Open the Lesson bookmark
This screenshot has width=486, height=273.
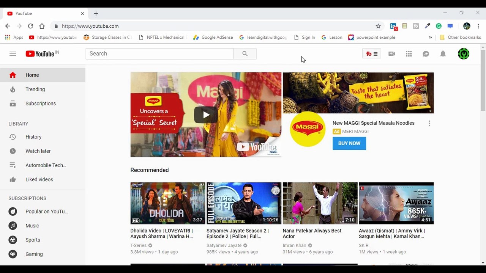[332, 38]
